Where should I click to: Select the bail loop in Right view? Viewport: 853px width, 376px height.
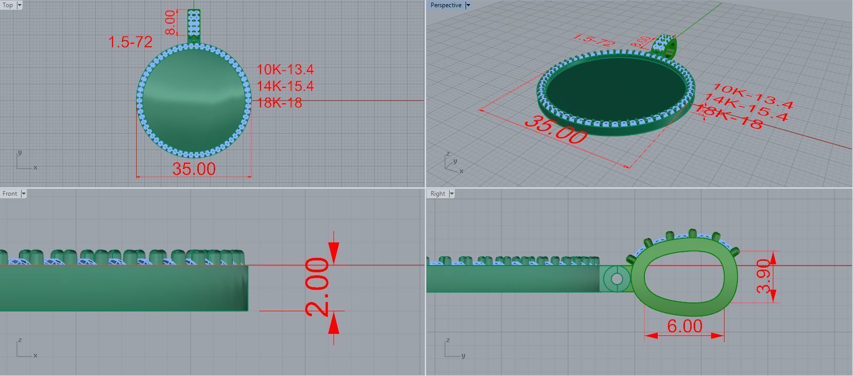684,277
